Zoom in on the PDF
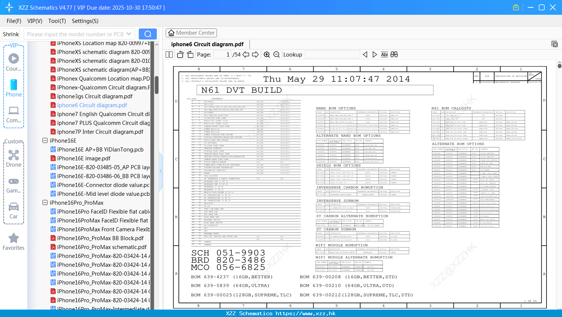The image size is (562, 317). (x=267, y=54)
